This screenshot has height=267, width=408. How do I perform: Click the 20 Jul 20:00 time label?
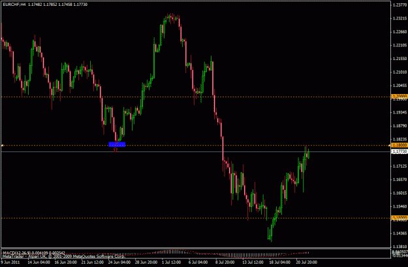click(307, 262)
